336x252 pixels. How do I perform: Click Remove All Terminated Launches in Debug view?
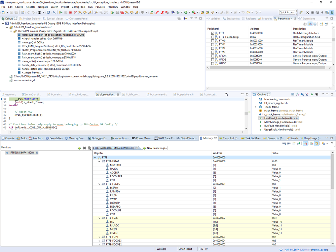(179, 19)
